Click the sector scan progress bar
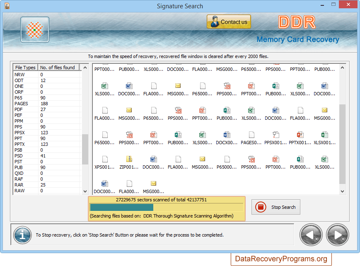The image size is (360, 266). 167,208
